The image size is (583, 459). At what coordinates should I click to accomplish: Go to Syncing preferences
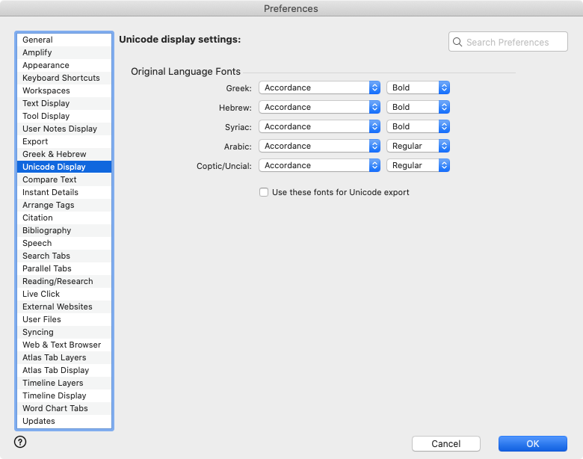[38, 332]
